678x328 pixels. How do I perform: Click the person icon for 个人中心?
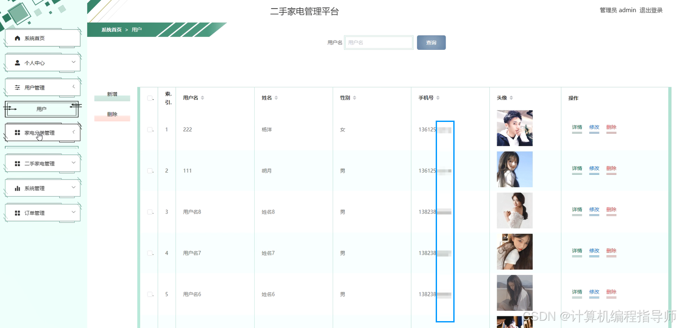tap(17, 63)
